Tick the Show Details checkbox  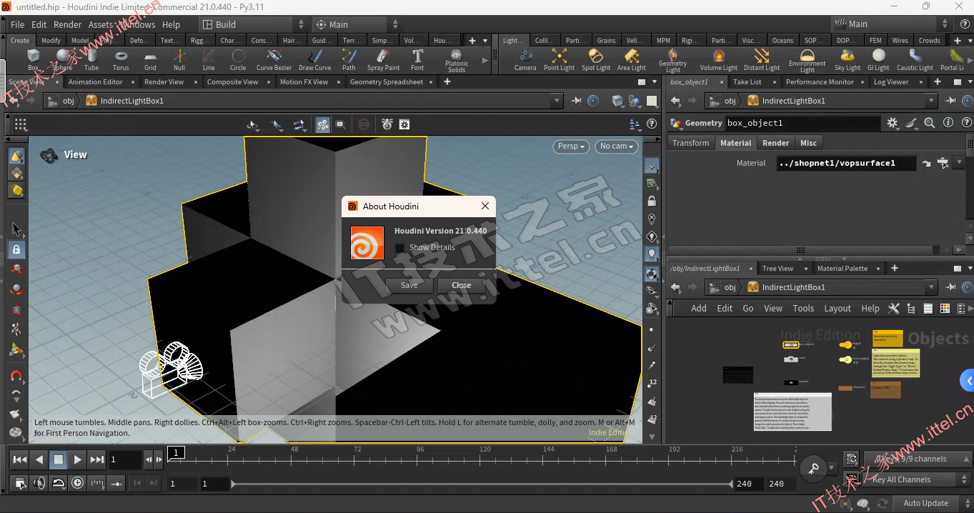pyautogui.click(x=400, y=247)
